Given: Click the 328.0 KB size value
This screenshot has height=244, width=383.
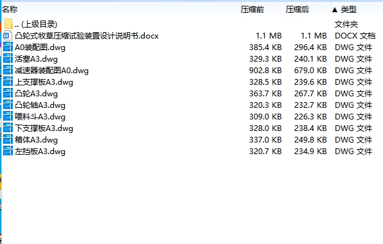Looking at the screenshot, I should 265,128.
